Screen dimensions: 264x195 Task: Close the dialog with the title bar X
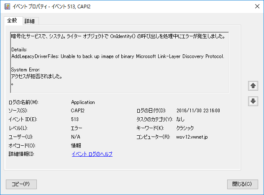click(256, 6)
